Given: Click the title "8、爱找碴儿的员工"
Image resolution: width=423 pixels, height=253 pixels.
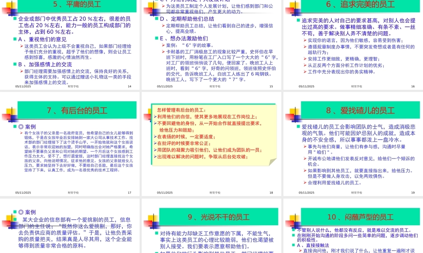Looking at the screenshot, I should tap(360, 110).
